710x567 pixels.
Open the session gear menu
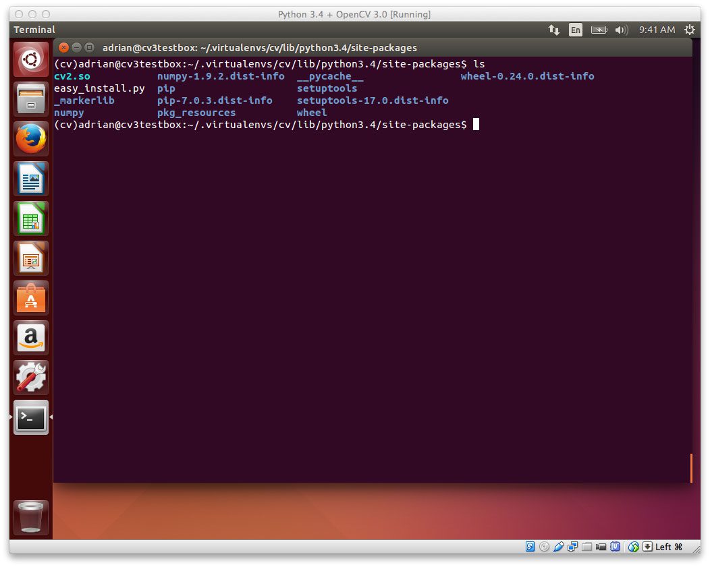click(x=690, y=30)
